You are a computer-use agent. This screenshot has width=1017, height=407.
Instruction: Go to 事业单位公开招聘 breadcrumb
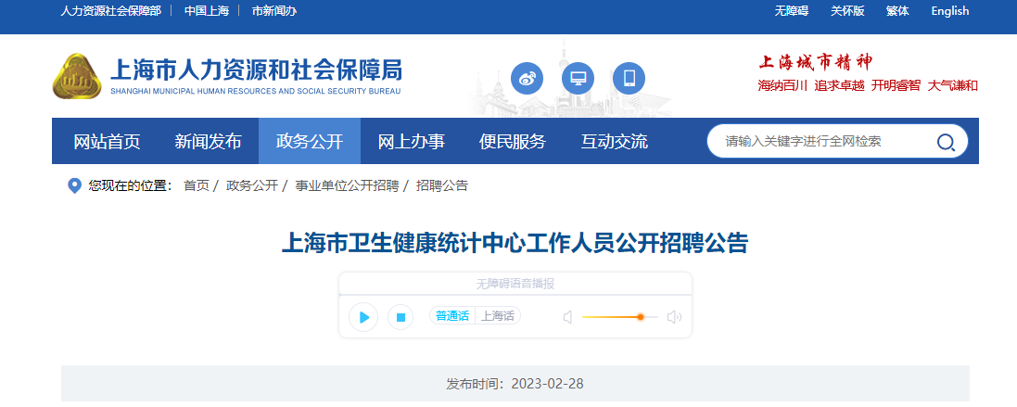[347, 185]
